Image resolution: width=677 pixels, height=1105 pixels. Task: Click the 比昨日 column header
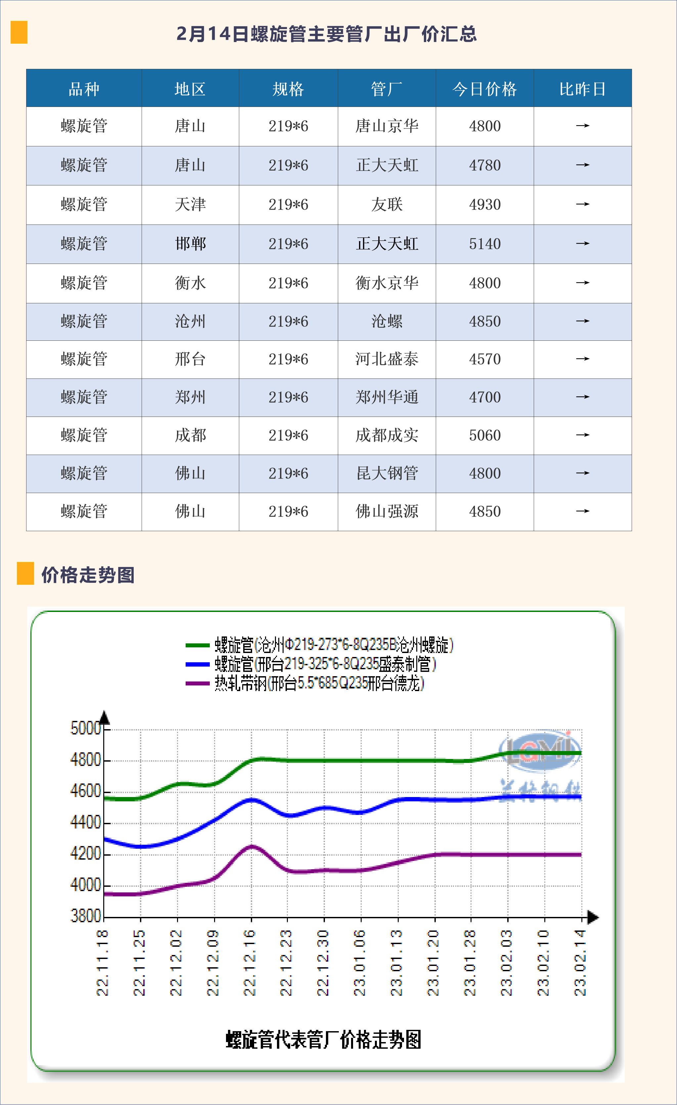point(582,89)
